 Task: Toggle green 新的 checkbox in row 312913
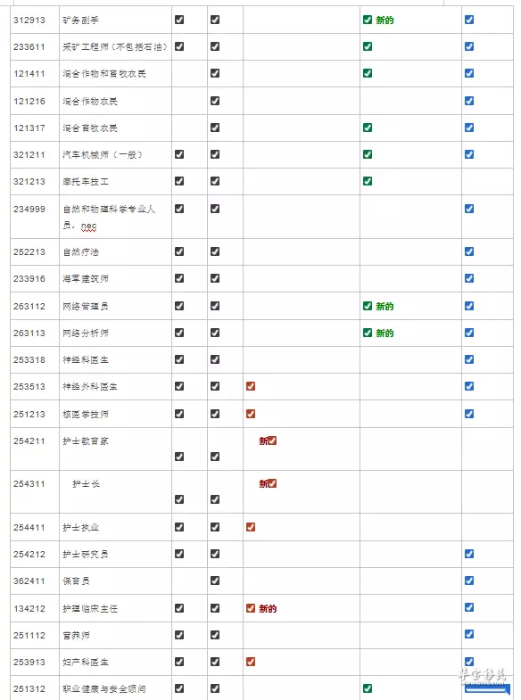coord(368,20)
